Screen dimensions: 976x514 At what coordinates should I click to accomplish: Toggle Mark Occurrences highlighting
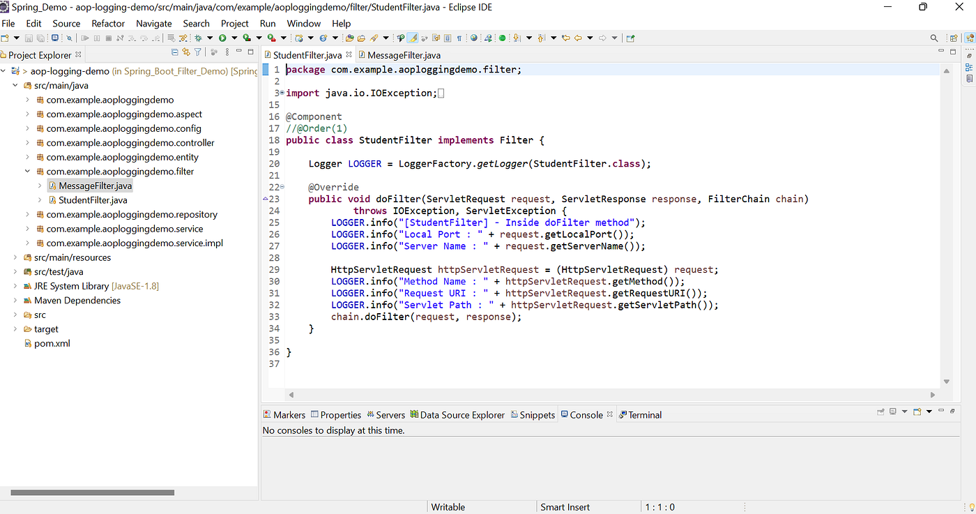point(412,38)
